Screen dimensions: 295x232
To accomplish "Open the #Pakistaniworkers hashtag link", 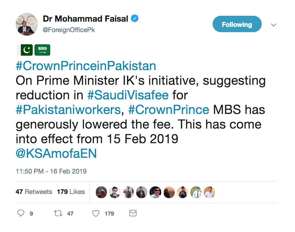I will [x=68, y=110].
